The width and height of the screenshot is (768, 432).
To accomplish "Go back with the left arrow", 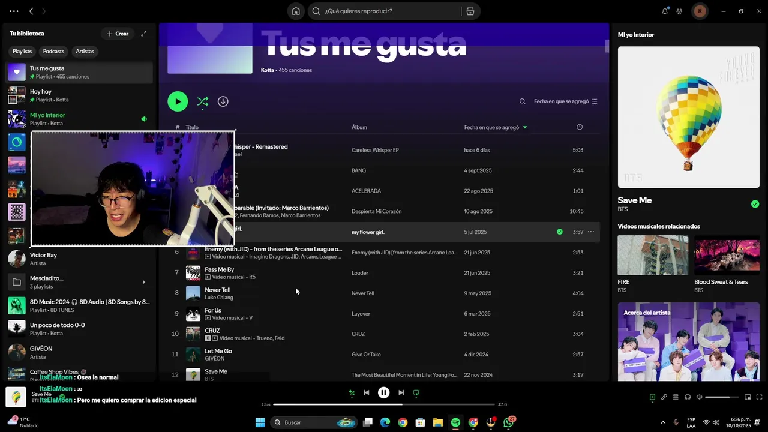I will pyautogui.click(x=31, y=11).
